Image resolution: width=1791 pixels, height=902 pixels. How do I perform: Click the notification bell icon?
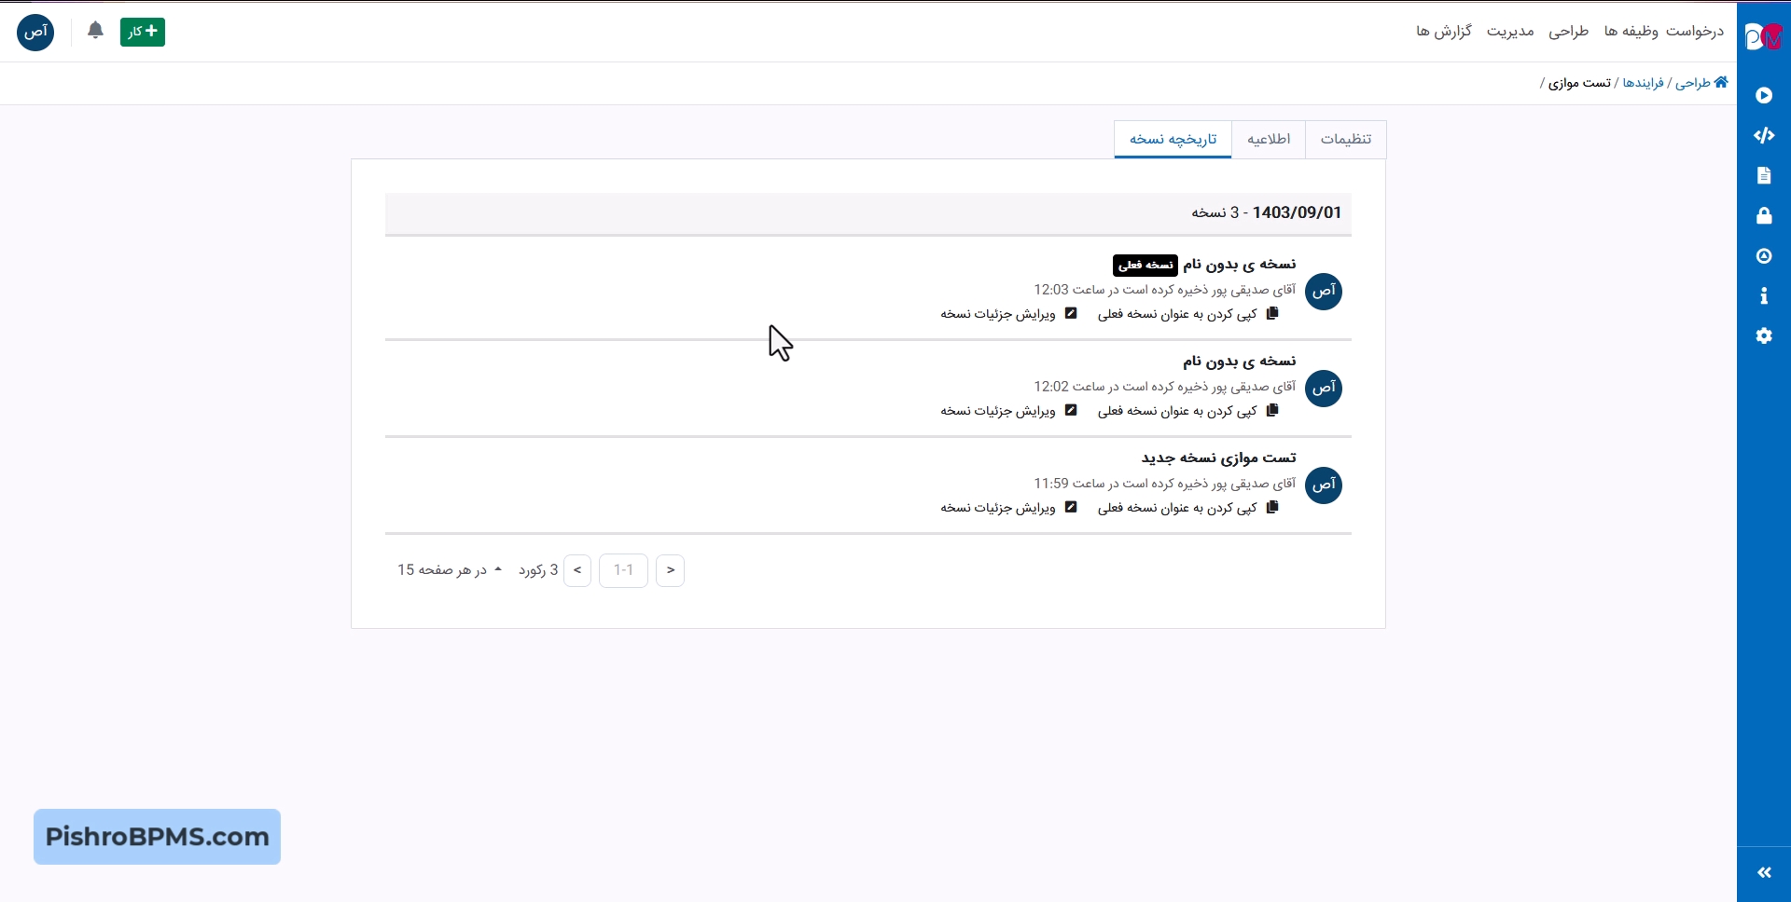click(95, 31)
